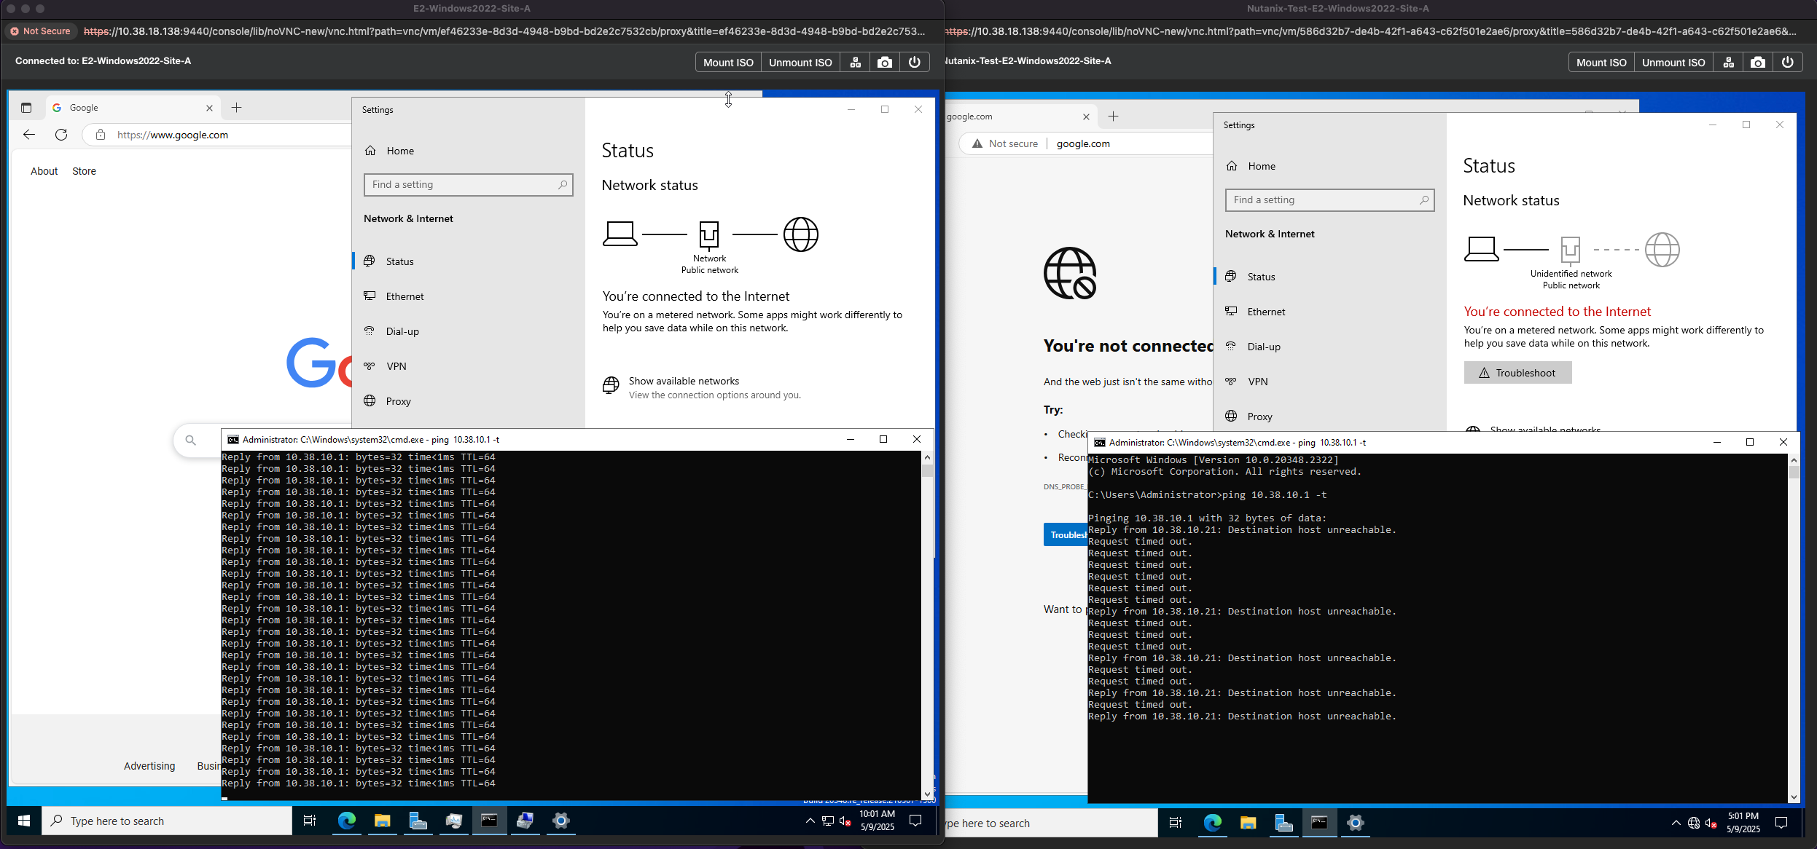Select VPN in right Settings sidebar

point(1329,382)
